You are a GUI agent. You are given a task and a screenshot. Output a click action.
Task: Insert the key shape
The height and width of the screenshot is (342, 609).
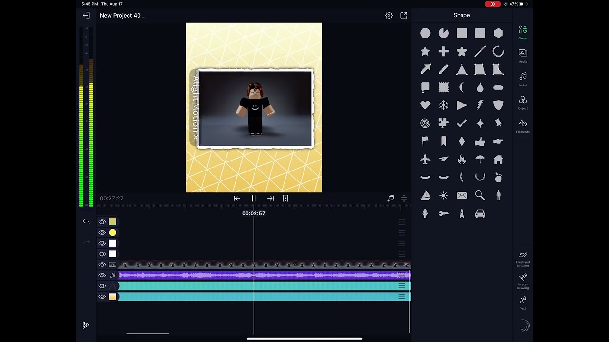point(443,214)
